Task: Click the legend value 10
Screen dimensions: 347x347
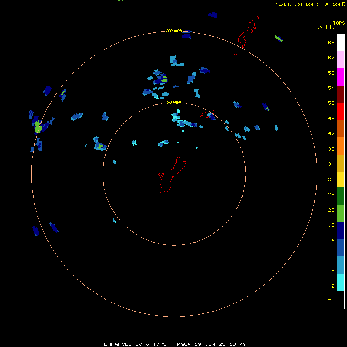Action: tap(331, 256)
